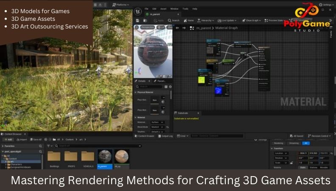The height and width of the screenshot is (191, 336).
Task: Open the Hierarchy dropdown
Action: 206,20
